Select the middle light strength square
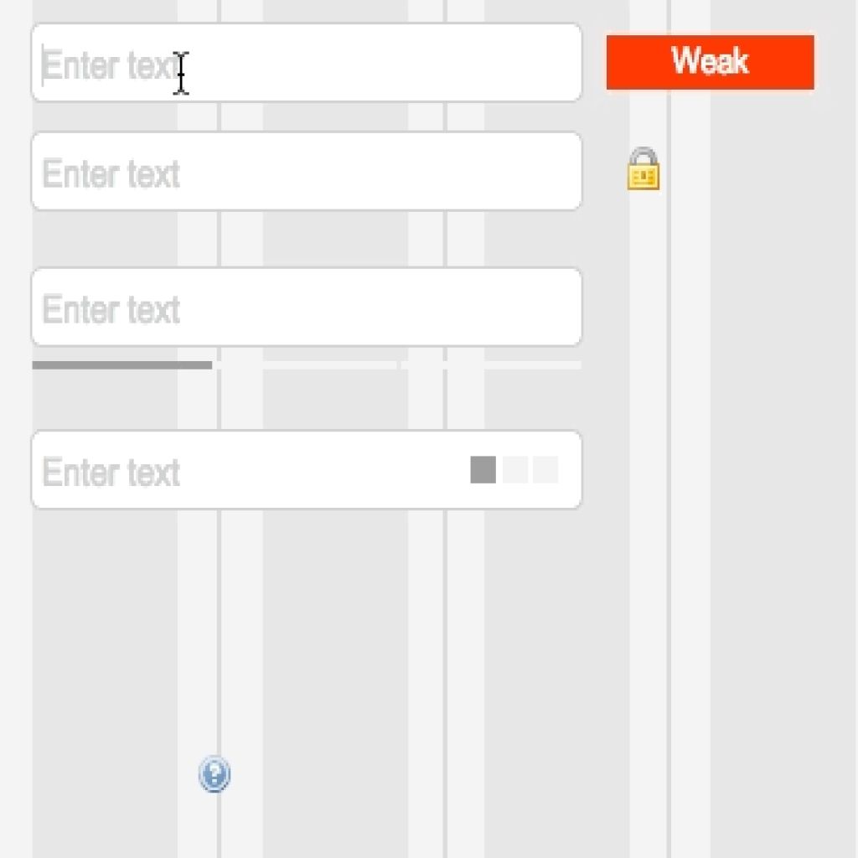 [x=515, y=470]
